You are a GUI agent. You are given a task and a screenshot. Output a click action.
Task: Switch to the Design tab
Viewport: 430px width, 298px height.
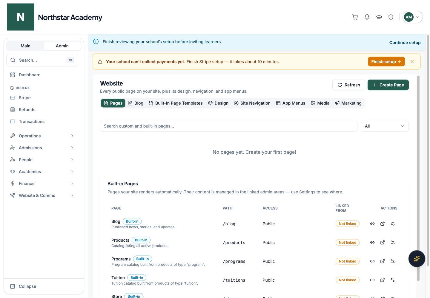click(218, 103)
